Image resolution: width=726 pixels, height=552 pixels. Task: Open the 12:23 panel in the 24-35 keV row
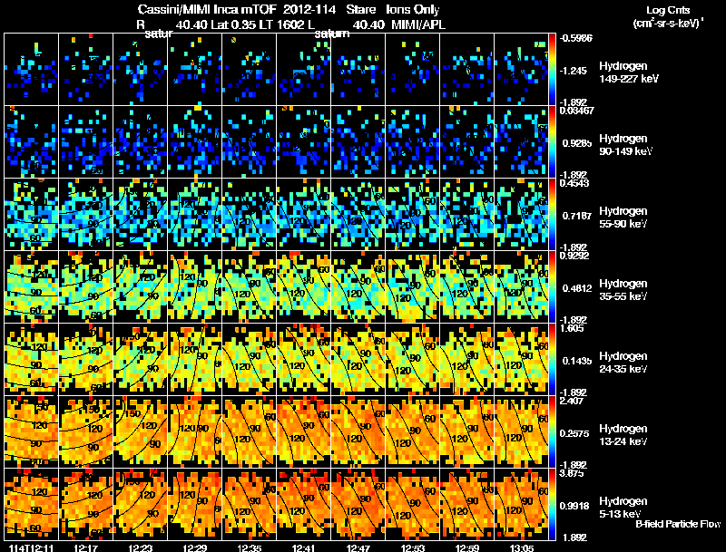pos(141,359)
